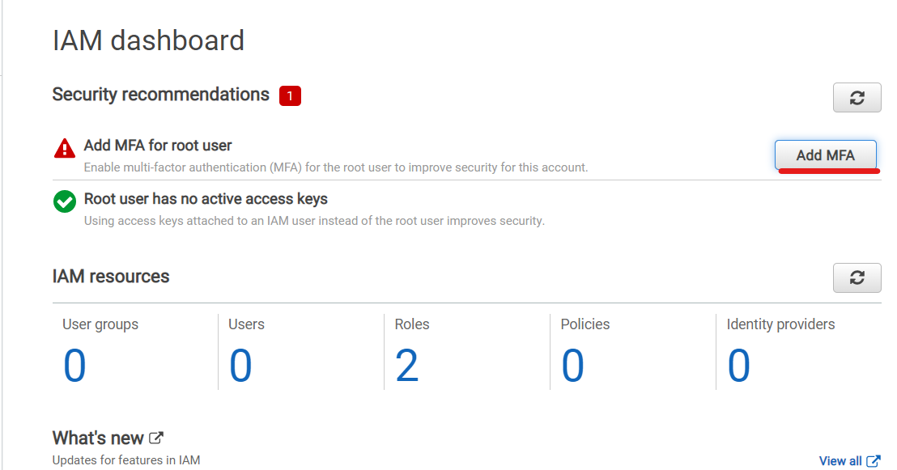
Task: Open the Policies count of 0
Action: click(x=572, y=366)
